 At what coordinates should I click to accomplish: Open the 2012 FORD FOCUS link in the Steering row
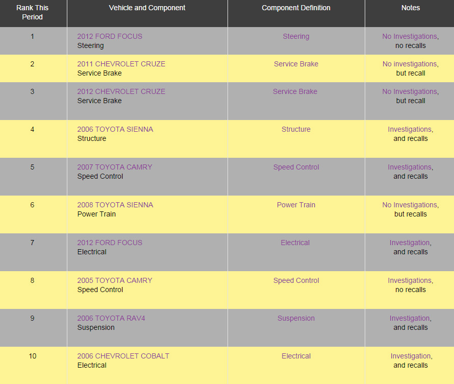110,36
